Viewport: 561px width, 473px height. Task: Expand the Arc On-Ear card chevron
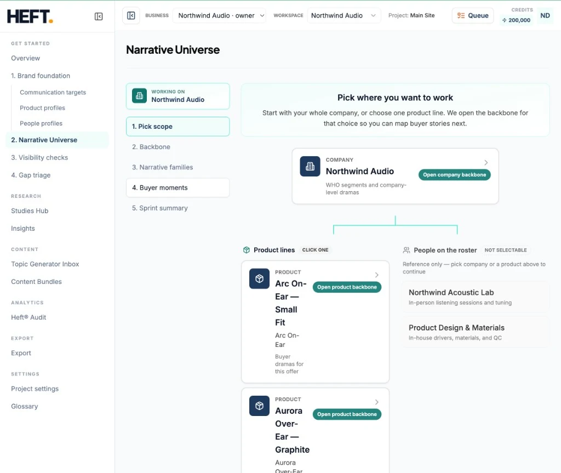point(376,275)
